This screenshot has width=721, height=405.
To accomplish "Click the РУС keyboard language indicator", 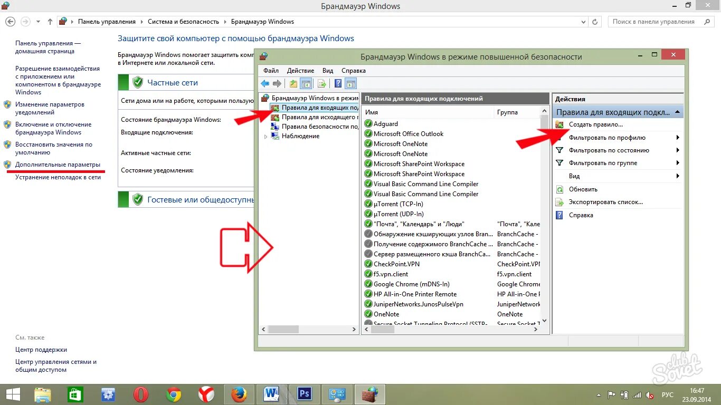I will point(668,394).
